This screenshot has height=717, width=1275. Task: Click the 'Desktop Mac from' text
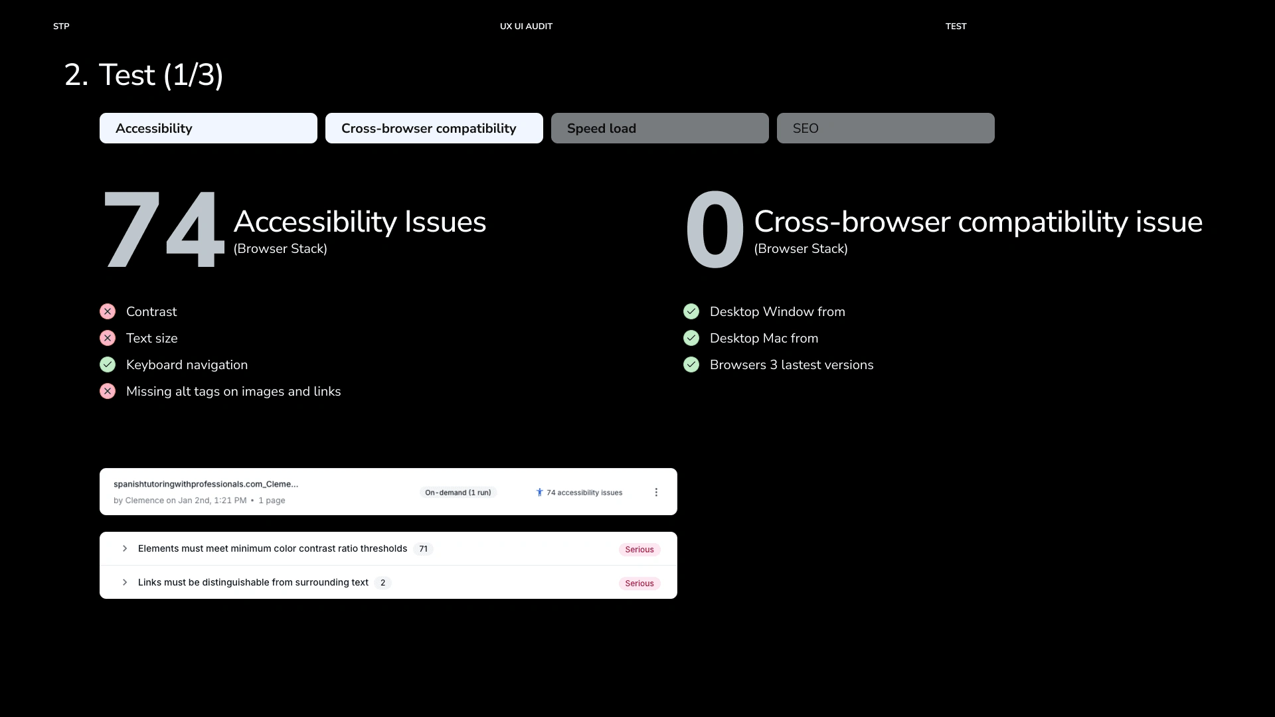pos(764,338)
